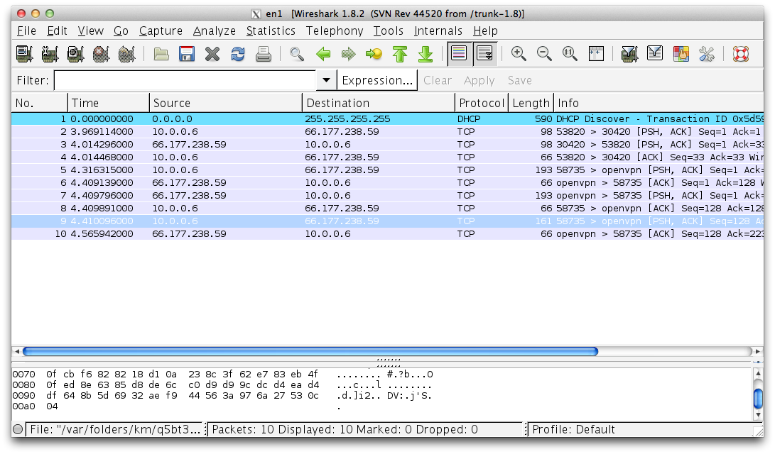Toggle auto scroll during live capture
This screenshot has width=775, height=454.
coord(485,54)
